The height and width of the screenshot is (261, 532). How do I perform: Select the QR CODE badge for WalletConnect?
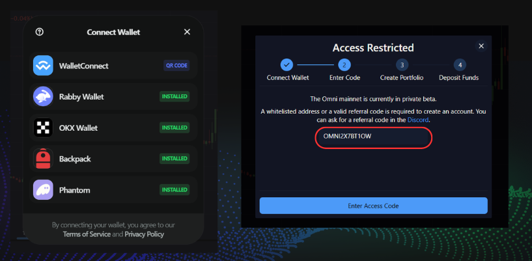tap(176, 66)
